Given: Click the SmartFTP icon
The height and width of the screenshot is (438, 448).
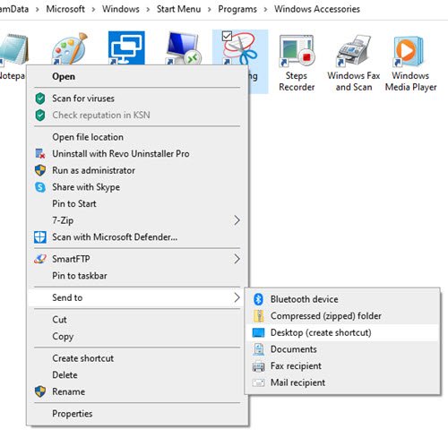Looking at the screenshot, I should [x=40, y=259].
